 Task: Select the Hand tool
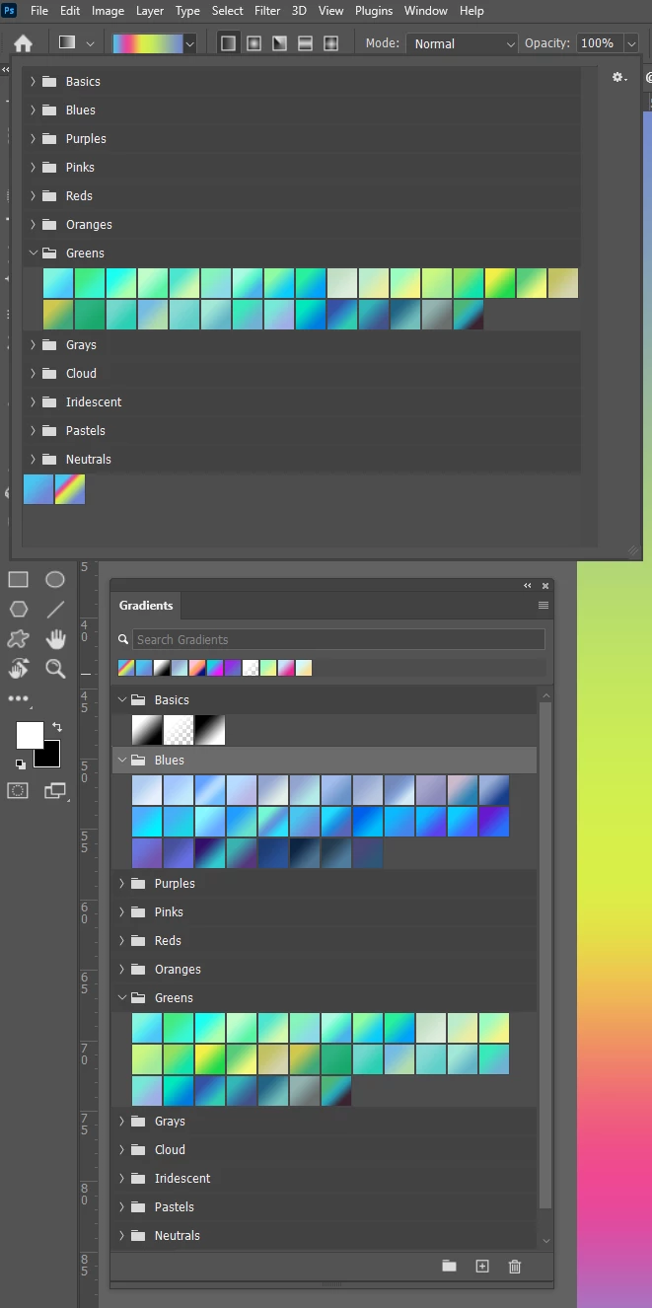[x=55, y=638]
